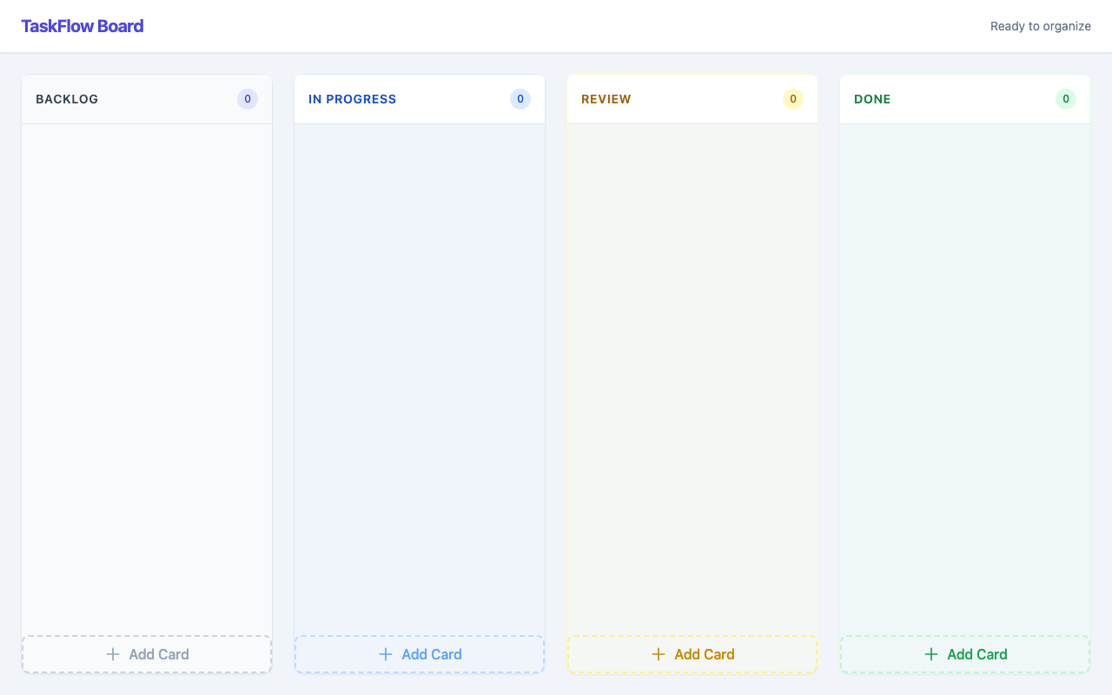This screenshot has width=1112, height=695.
Task: Click the Ready to organize status text
Action: pyautogui.click(x=1040, y=26)
